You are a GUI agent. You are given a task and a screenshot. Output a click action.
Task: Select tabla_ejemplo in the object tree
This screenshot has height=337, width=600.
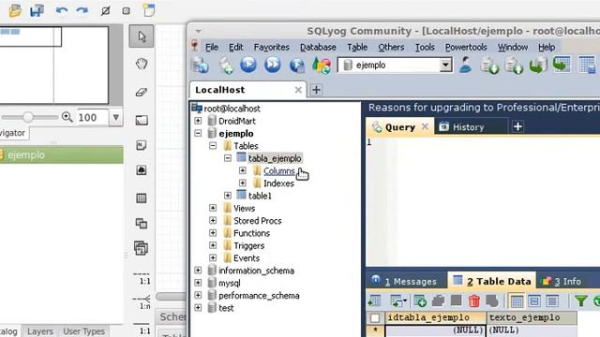[275, 158]
